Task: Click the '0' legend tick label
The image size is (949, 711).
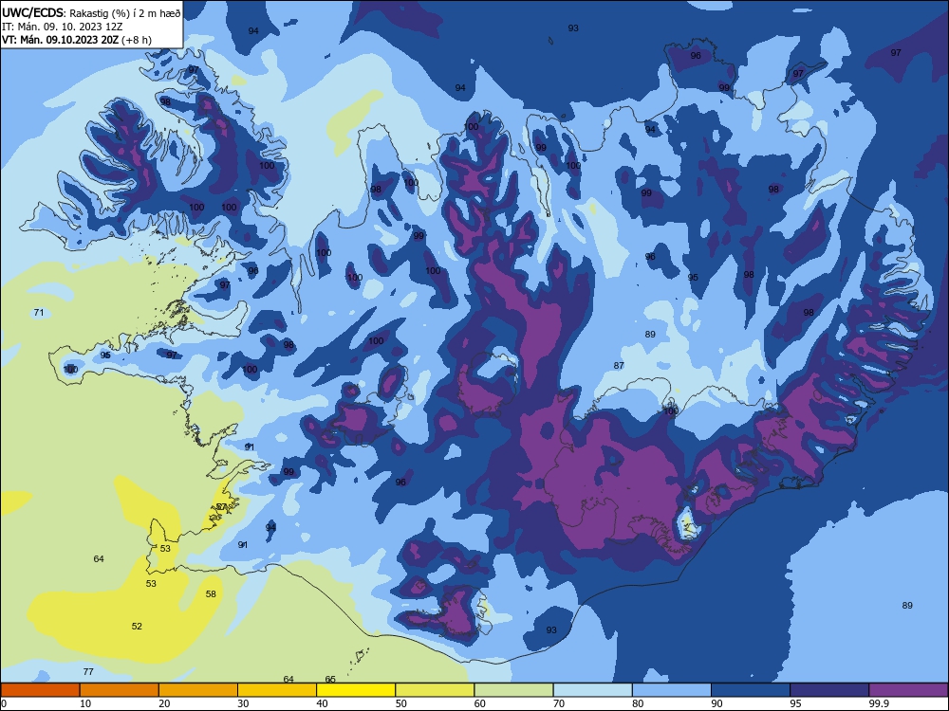Action: point(4,703)
